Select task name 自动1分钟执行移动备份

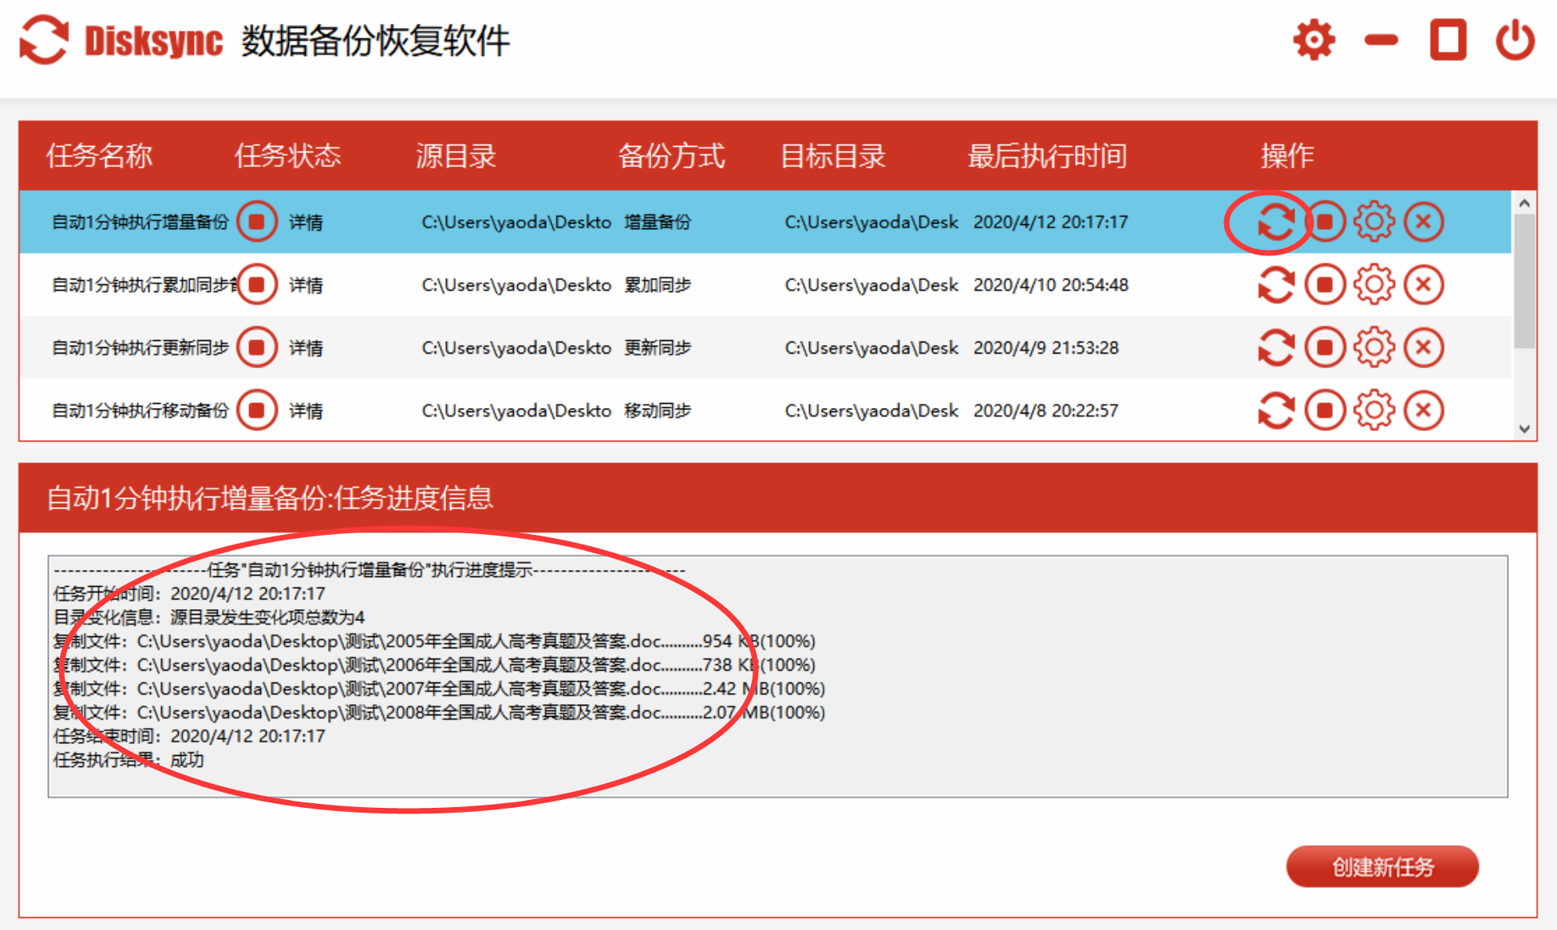click(x=140, y=411)
